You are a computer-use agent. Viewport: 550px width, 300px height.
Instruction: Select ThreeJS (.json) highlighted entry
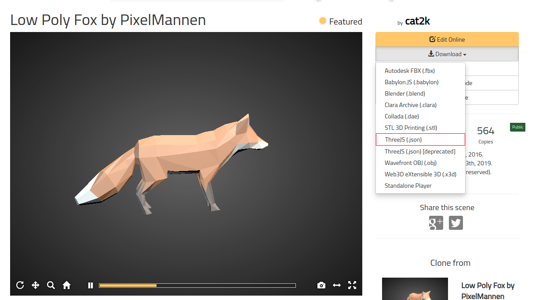(420, 139)
